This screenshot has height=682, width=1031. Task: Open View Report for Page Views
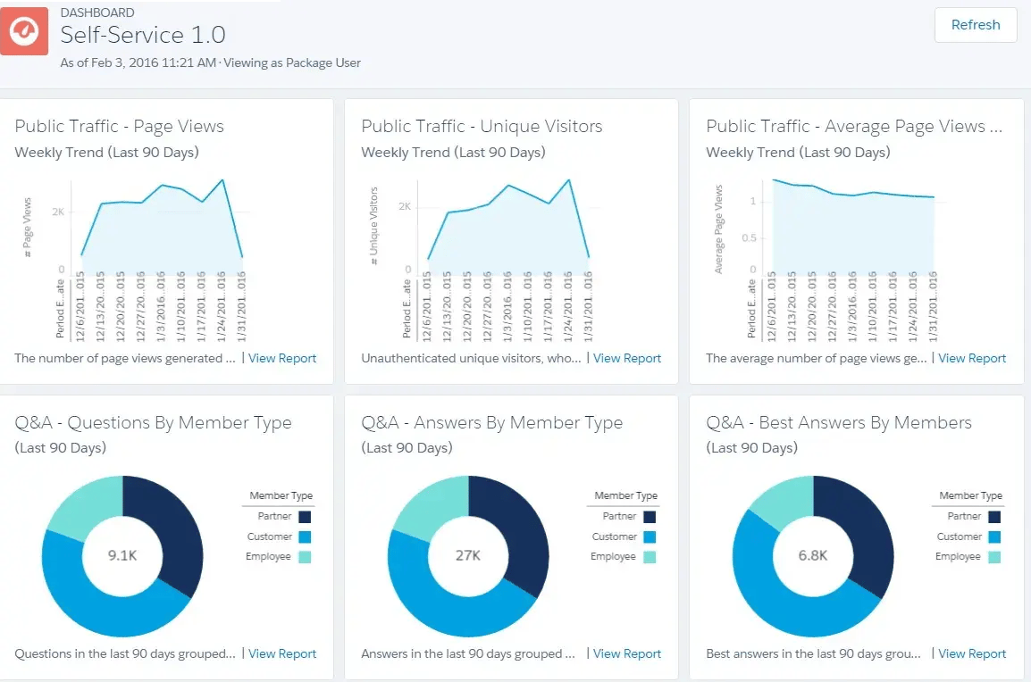pos(282,358)
